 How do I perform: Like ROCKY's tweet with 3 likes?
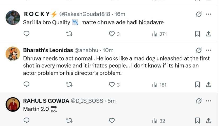(112, 34)
